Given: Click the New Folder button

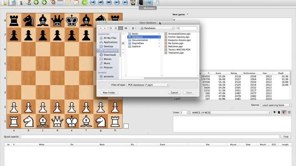Looking at the screenshot, I should click(109, 93).
